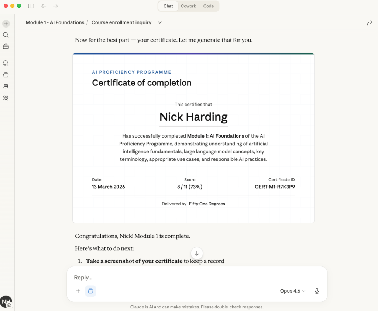Click the plus attachment button in reply box
This screenshot has width=378, height=311.
pos(78,291)
